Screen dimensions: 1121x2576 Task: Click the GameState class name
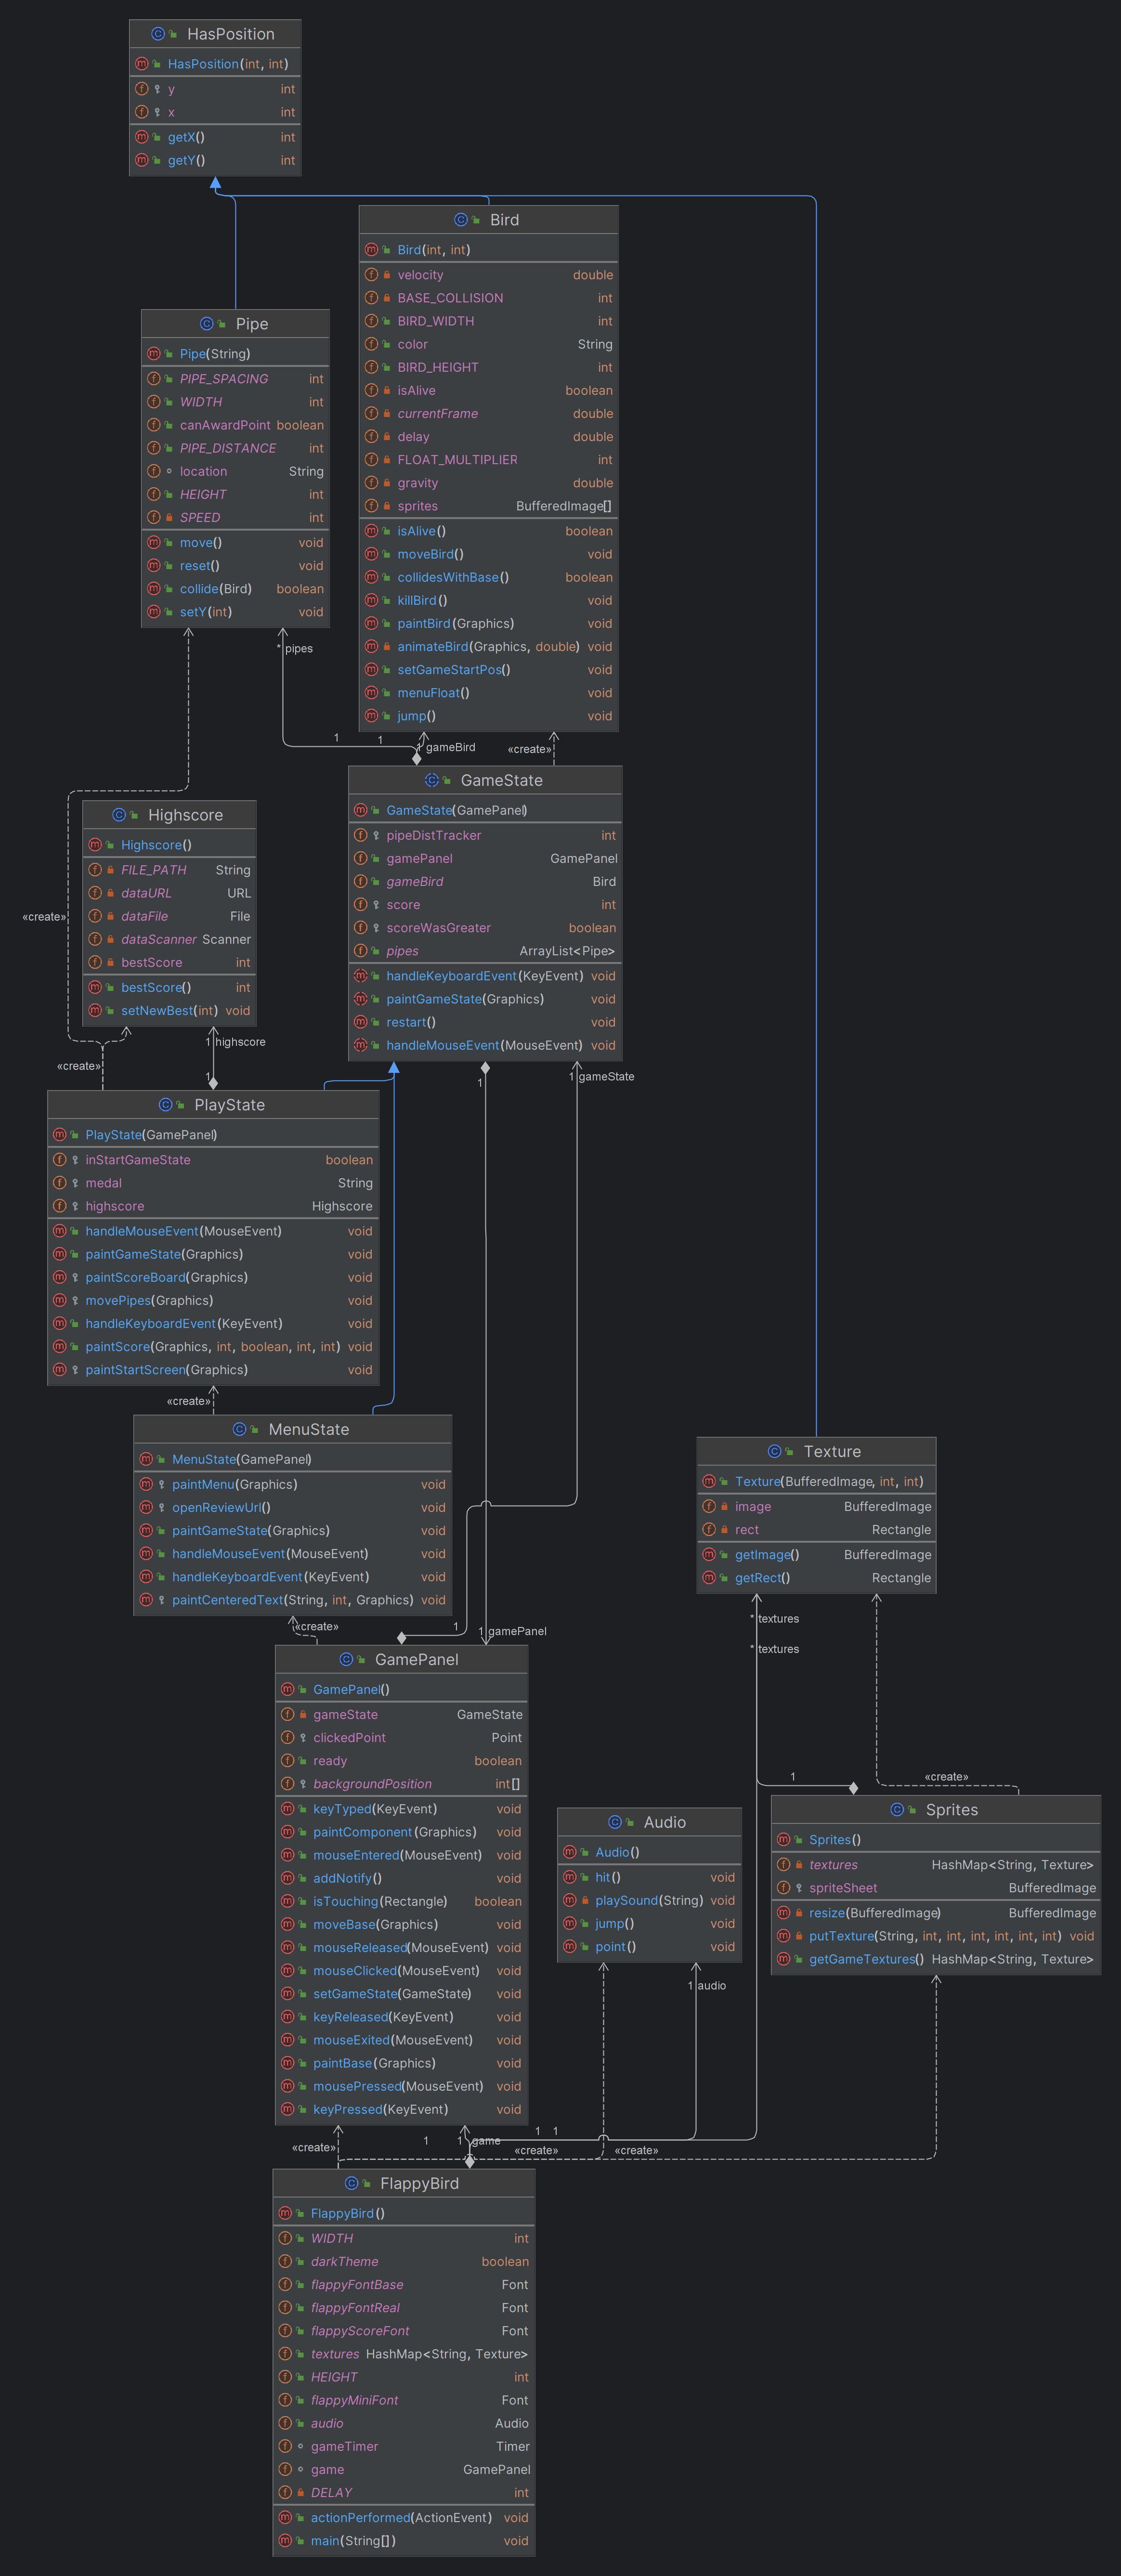click(x=502, y=780)
